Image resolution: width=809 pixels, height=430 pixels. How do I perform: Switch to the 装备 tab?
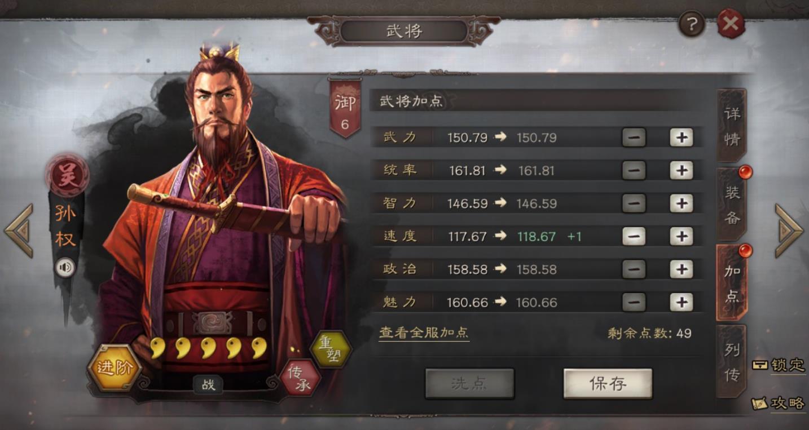pyautogui.click(x=732, y=204)
